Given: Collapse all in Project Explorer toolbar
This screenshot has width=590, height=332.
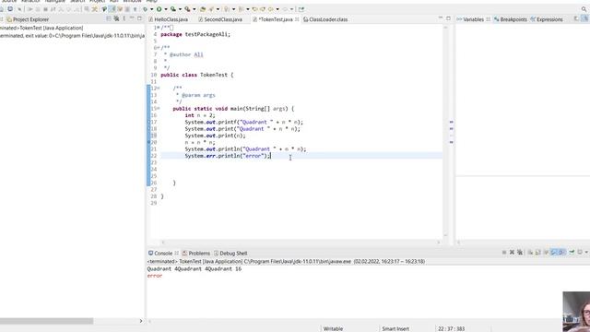Looking at the screenshot, I should point(109,18).
